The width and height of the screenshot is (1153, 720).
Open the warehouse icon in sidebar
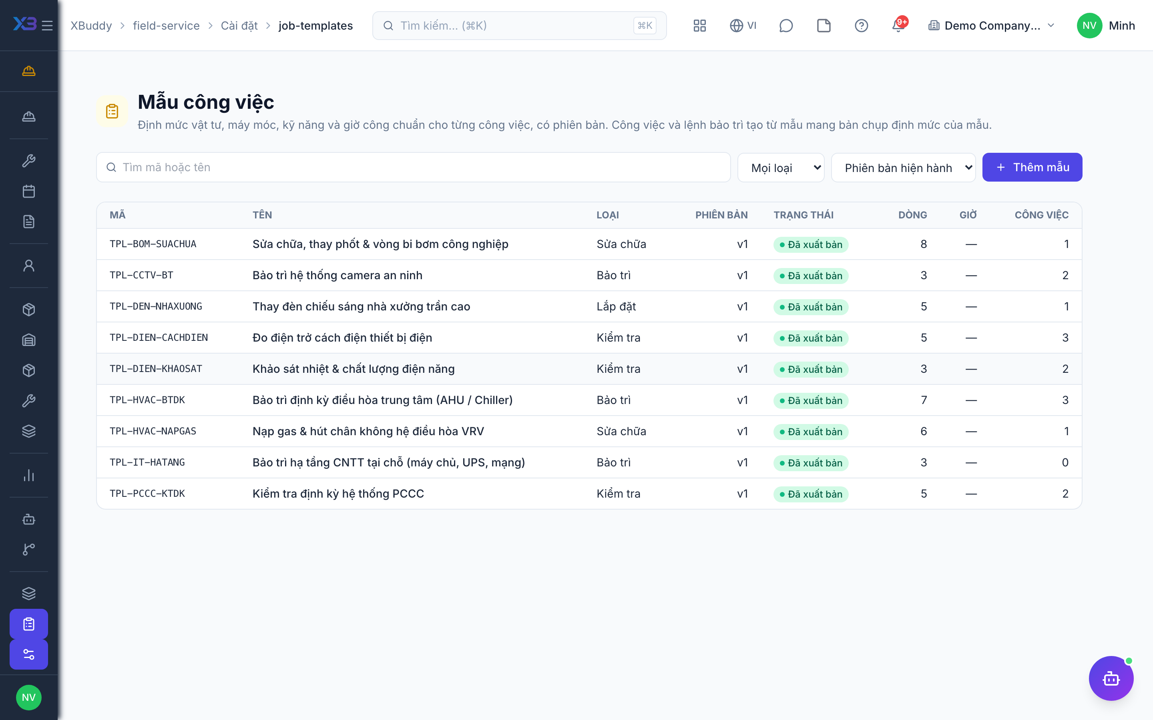[28, 340]
